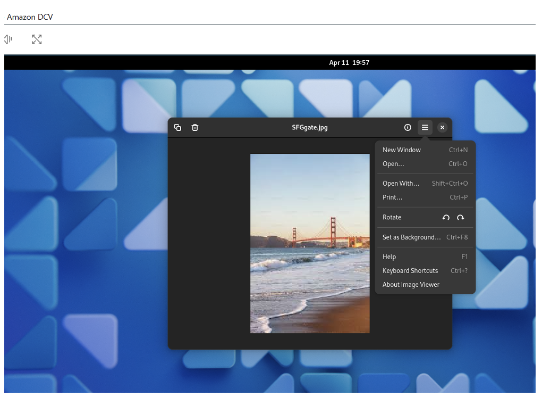This screenshot has height=397, width=542.
Task: Click the Amazon DCV audio icon
Action: [9, 39]
